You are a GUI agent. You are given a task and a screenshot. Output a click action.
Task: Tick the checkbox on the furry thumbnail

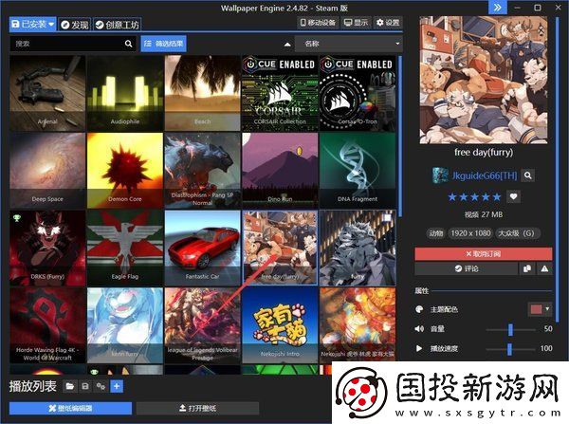[x=387, y=217]
